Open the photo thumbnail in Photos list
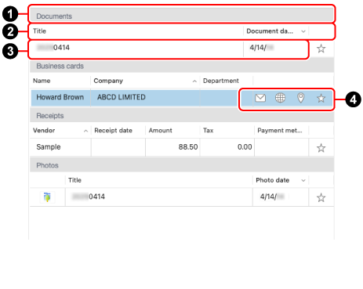363x289 pixels. point(47,197)
